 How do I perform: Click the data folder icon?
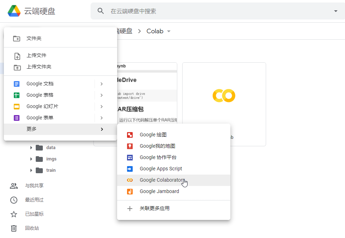coord(39,148)
